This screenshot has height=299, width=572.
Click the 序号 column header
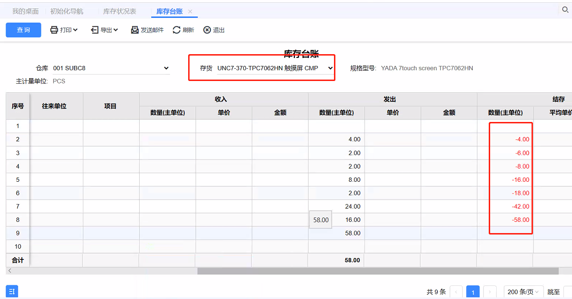(x=18, y=106)
